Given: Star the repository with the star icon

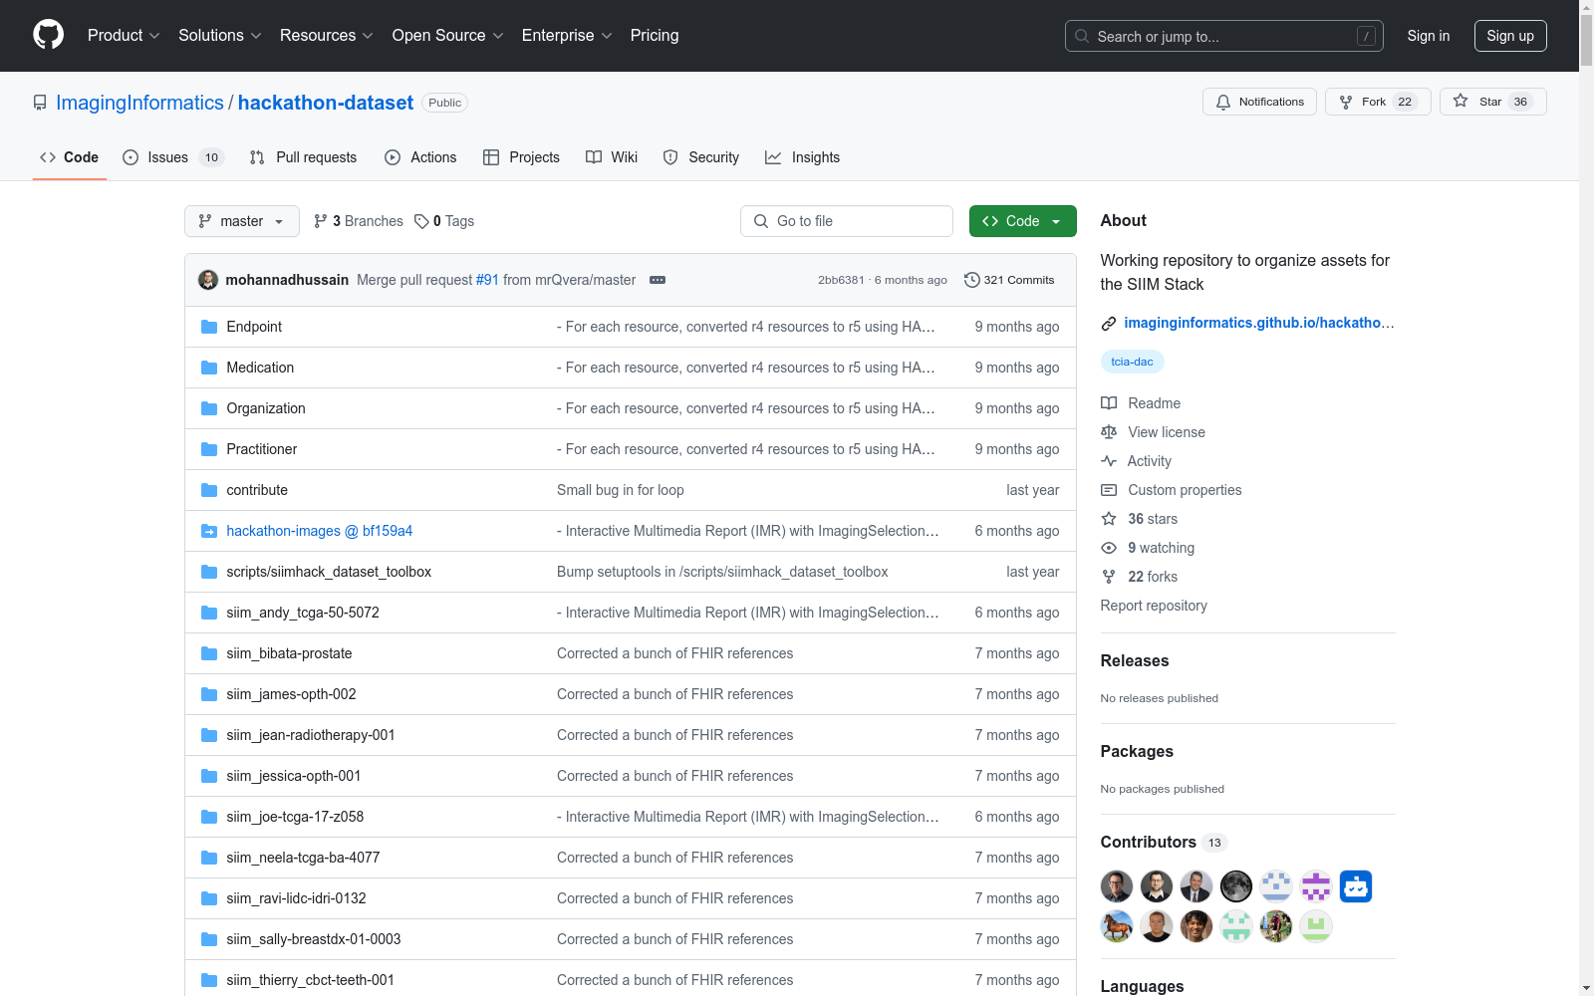Looking at the screenshot, I should click(x=1461, y=101).
